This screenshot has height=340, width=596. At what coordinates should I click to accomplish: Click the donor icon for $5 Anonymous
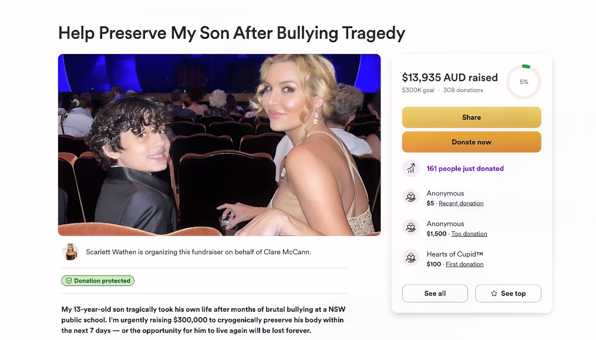(x=410, y=197)
